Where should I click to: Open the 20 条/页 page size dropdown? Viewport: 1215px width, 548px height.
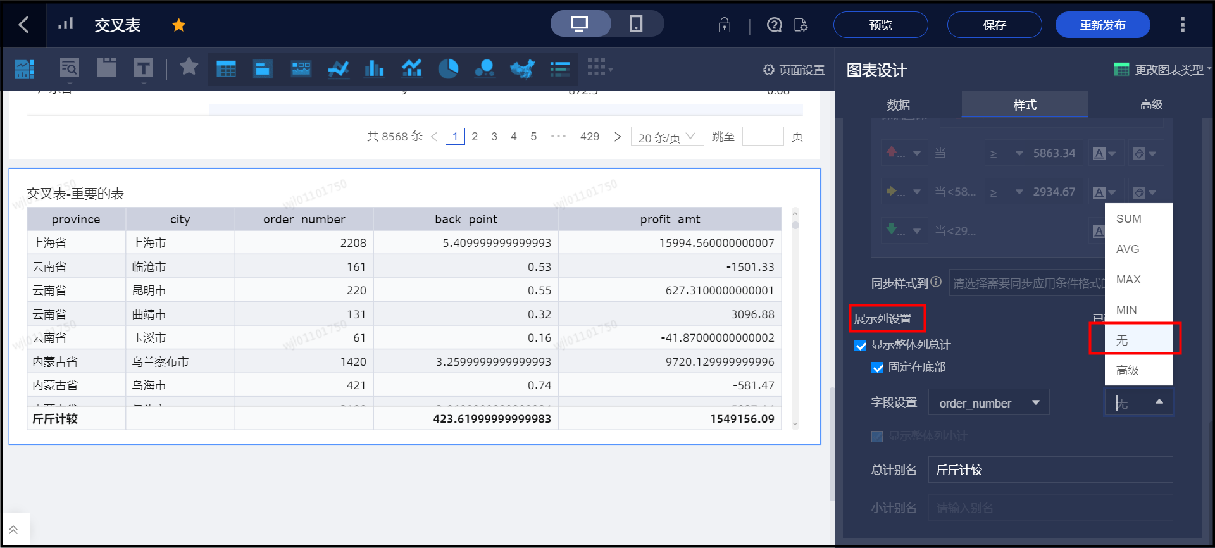[x=666, y=137]
